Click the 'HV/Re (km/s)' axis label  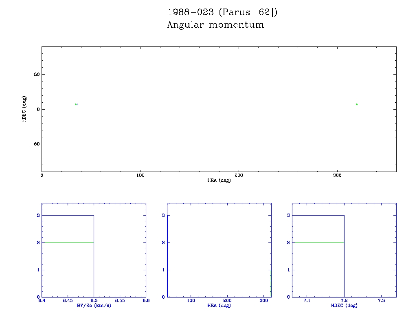94,306
